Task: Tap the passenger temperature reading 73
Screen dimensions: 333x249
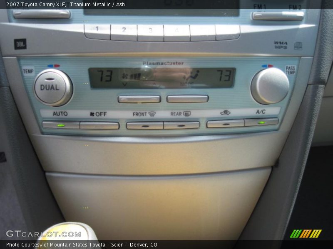Action: pos(224,76)
